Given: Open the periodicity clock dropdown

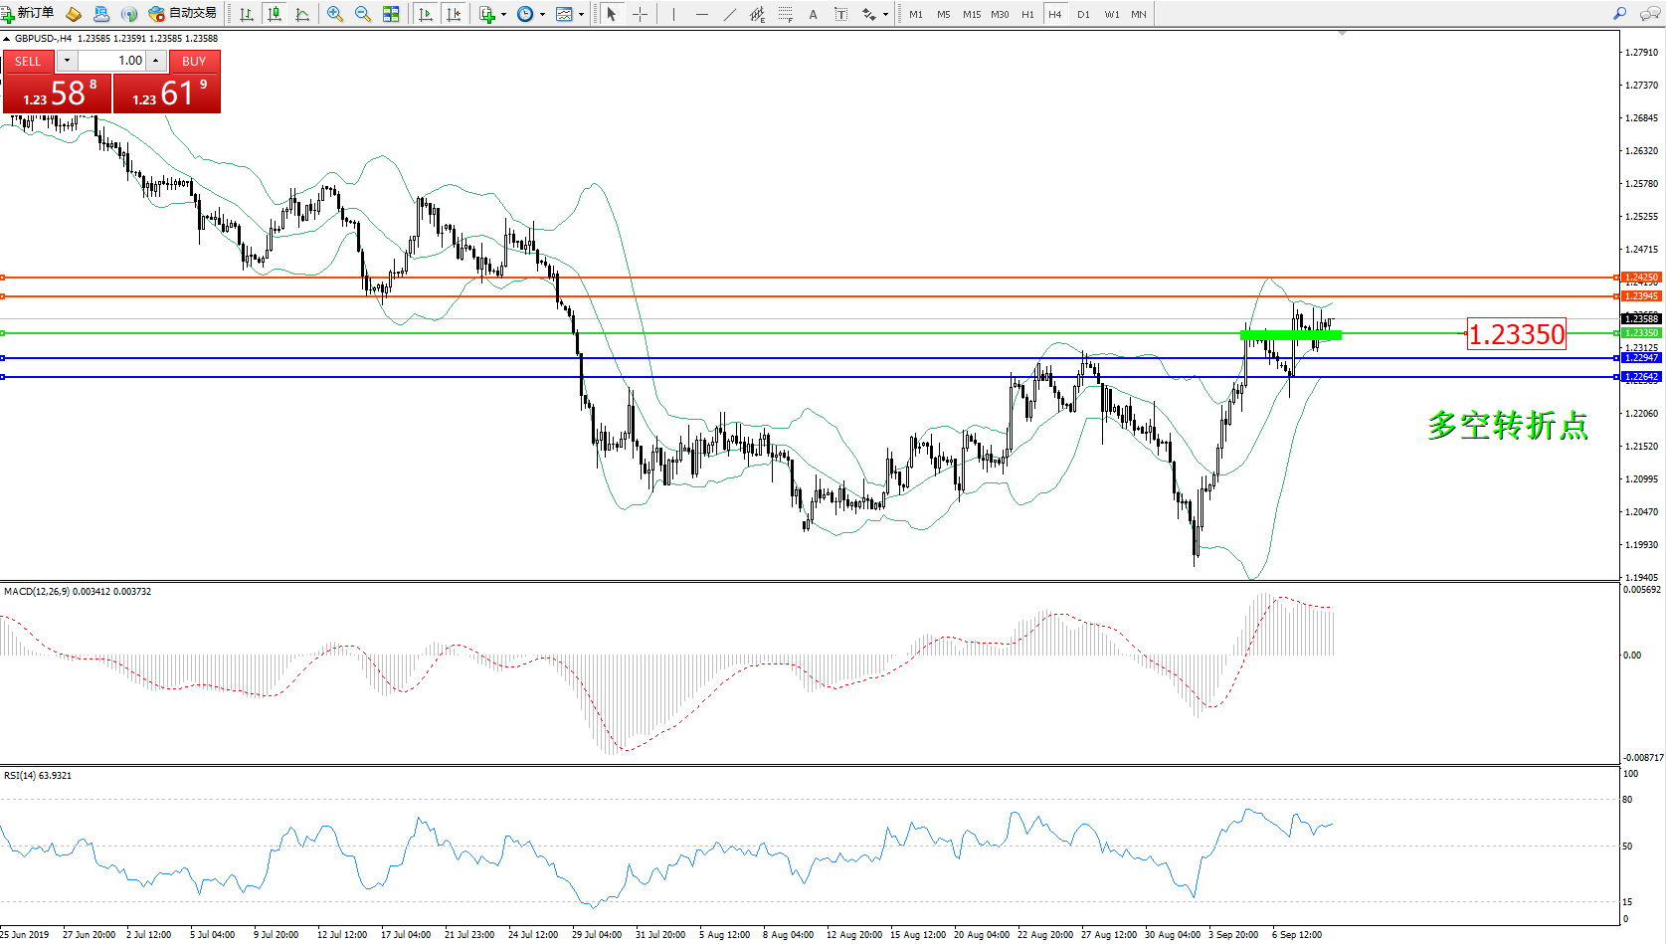Looking at the screenshot, I should [542, 14].
